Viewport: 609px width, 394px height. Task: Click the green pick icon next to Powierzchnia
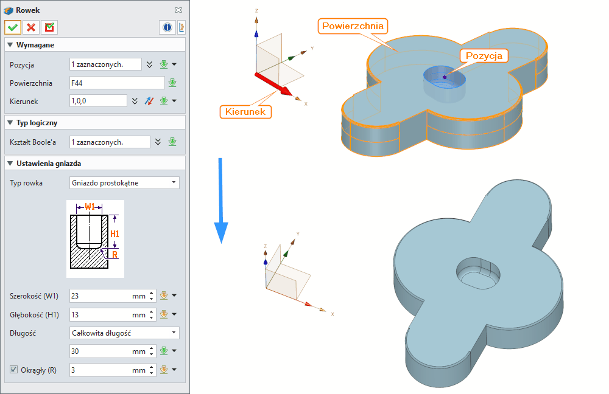(x=172, y=83)
